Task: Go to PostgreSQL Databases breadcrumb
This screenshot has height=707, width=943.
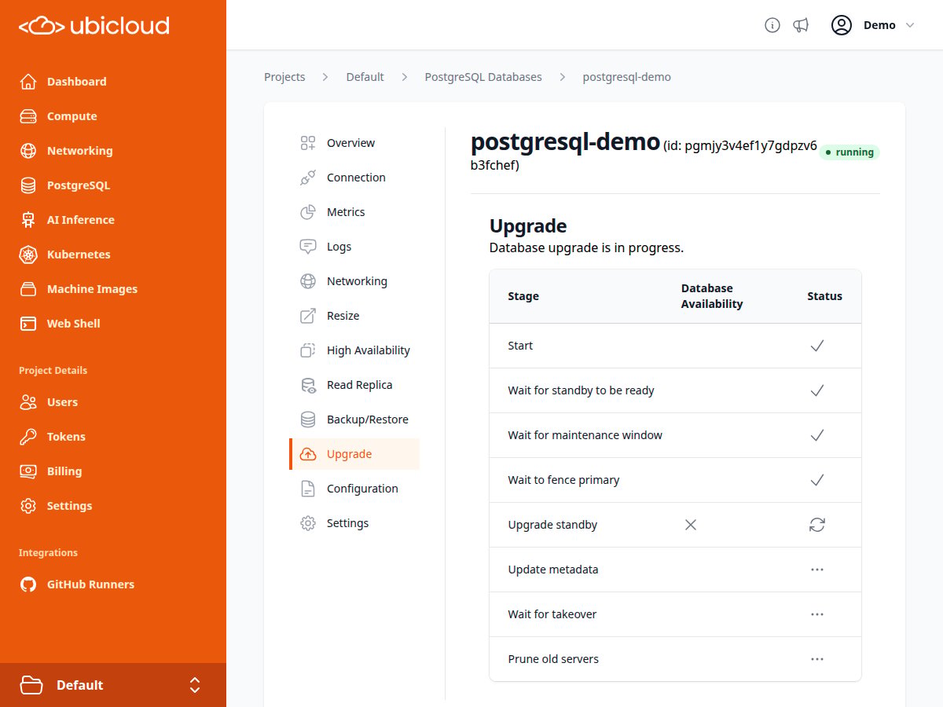Action: coord(483,77)
